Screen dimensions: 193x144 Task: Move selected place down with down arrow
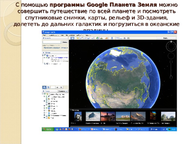click(61, 87)
